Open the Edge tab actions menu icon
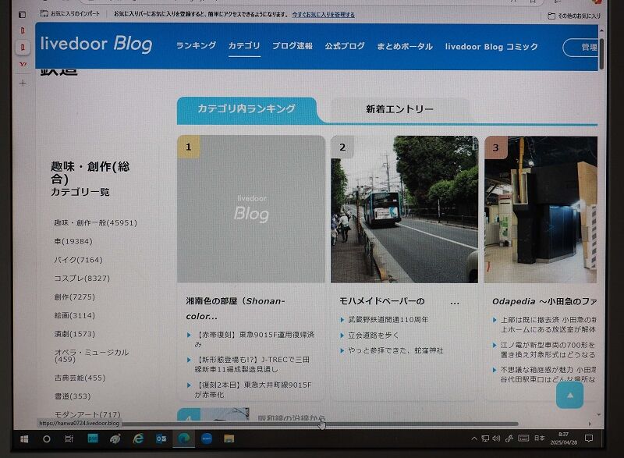This screenshot has height=458, width=624. tap(23, 15)
